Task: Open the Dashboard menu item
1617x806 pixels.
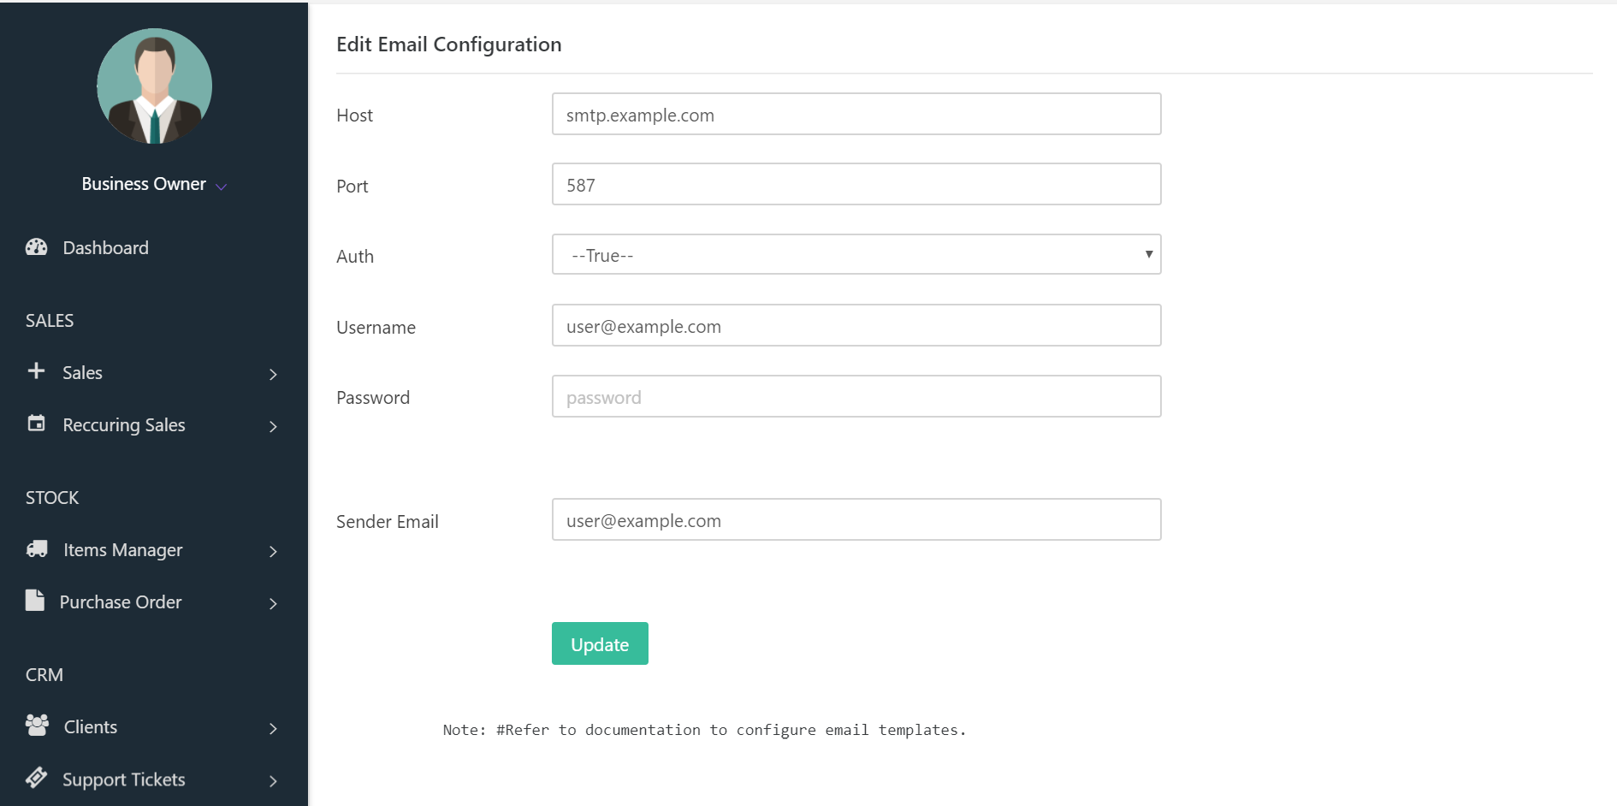Action: coord(105,248)
